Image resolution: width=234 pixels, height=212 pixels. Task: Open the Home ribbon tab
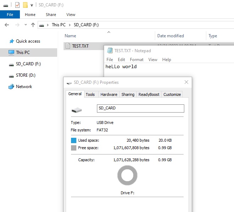click(x=30, y=15)
